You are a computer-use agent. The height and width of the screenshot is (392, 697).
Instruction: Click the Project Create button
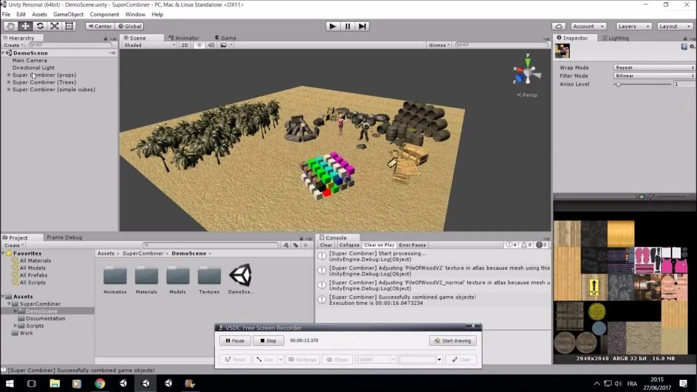click(13, 246)
